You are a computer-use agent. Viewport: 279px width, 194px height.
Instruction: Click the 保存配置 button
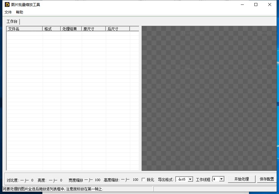tap(267, 179)
